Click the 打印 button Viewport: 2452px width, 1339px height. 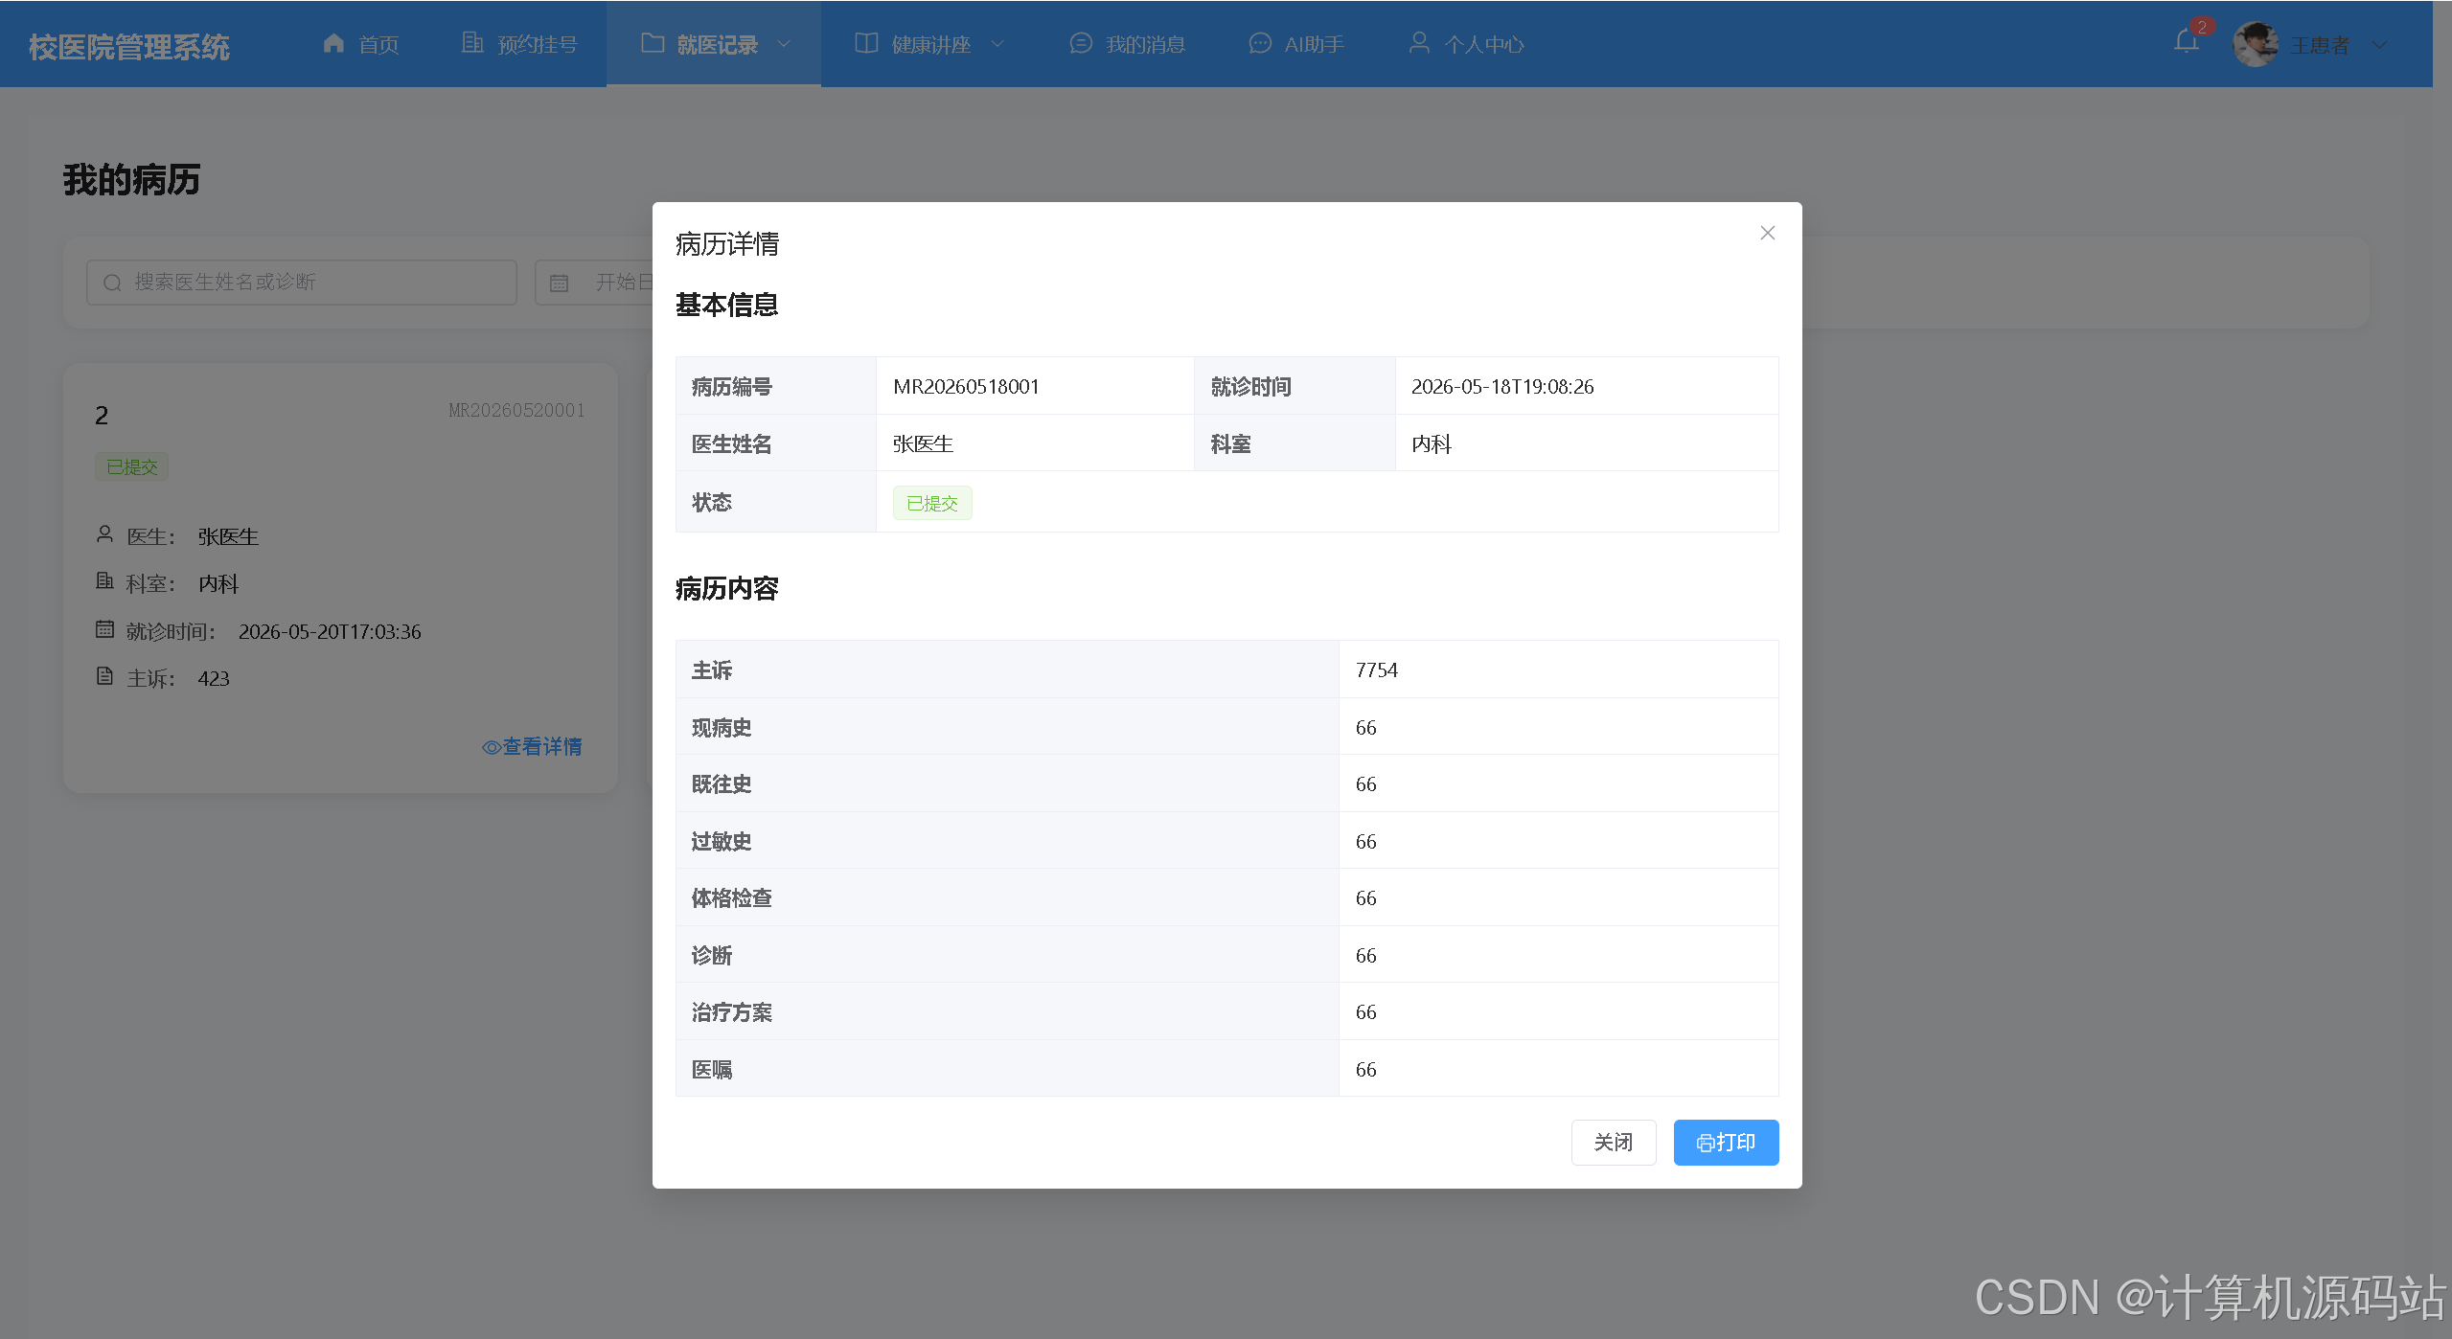(x=1726, y=1142)
